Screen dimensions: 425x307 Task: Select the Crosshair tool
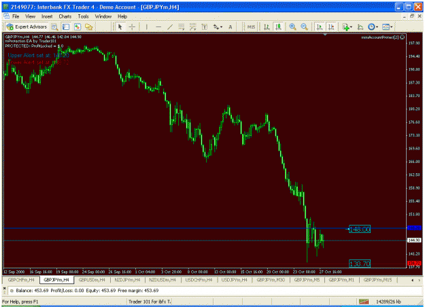coord(132,26)
